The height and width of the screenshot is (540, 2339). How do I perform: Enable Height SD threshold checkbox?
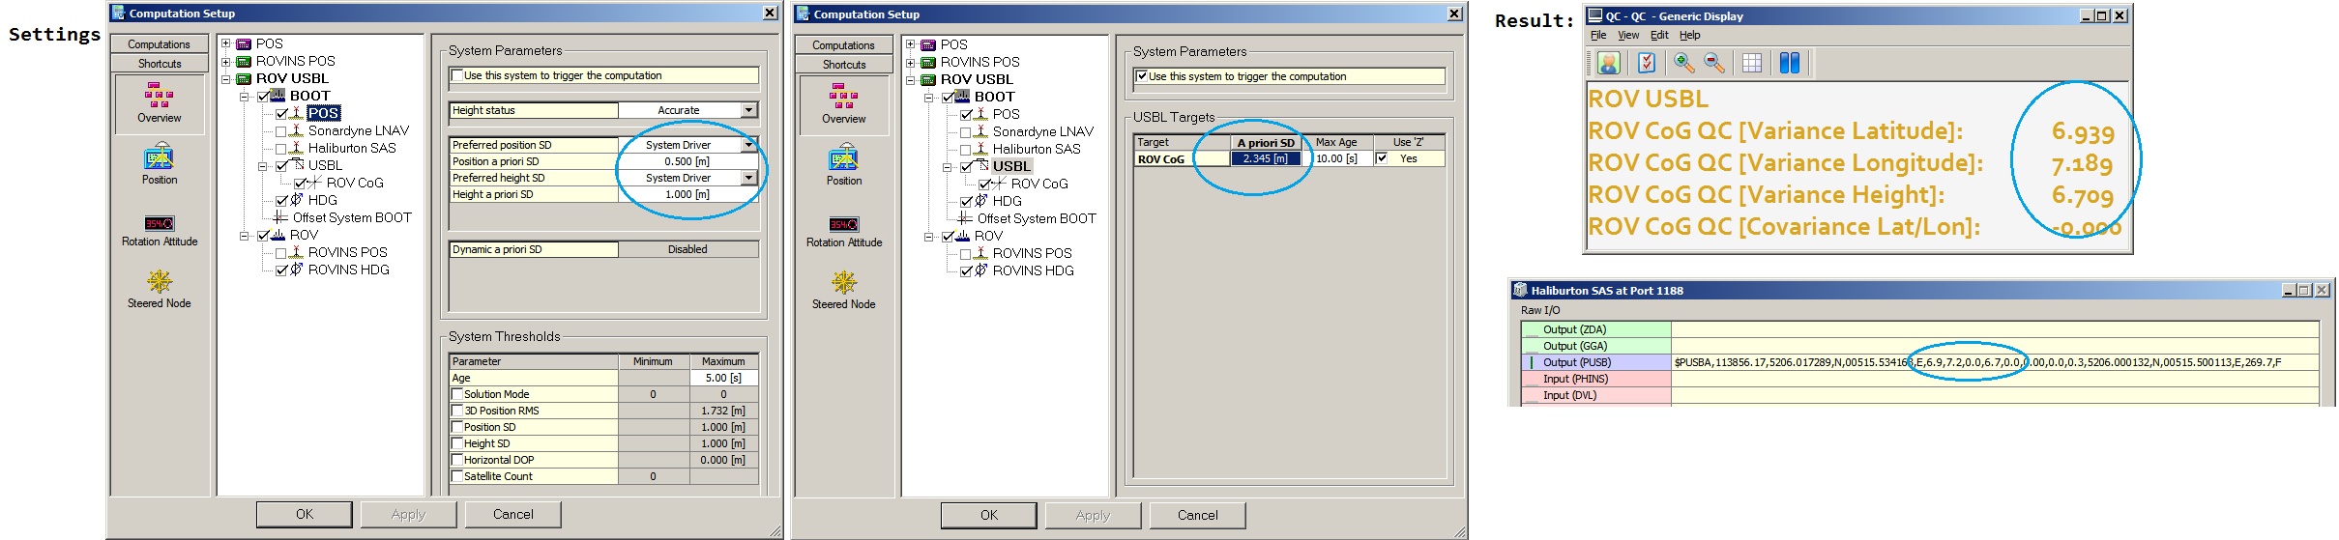click(457, 443)
